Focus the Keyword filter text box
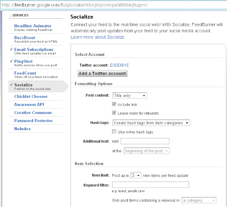 click(150, 185)
